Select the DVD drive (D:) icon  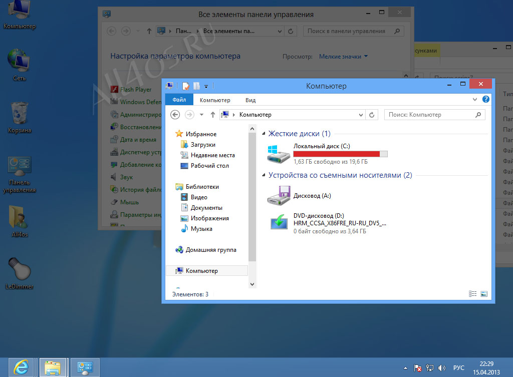(279, 222)
